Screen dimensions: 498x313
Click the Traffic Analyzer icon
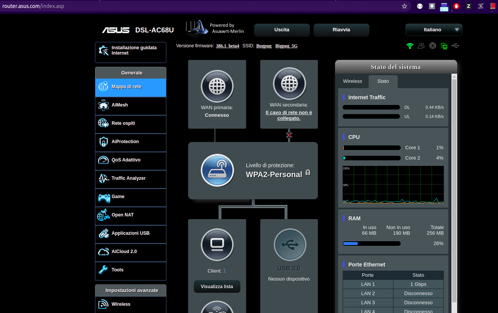103,178
